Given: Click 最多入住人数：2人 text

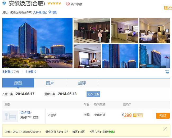Looking at the screenshot, I should pos(57,132).
